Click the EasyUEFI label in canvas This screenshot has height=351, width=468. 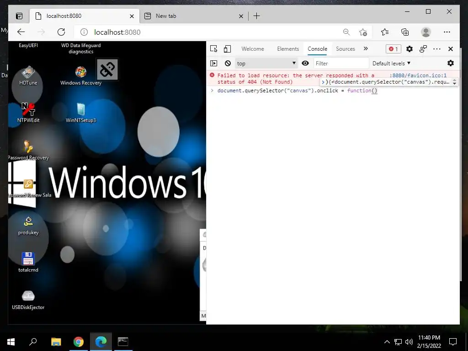pyautogui.click(x=28, y=45)
